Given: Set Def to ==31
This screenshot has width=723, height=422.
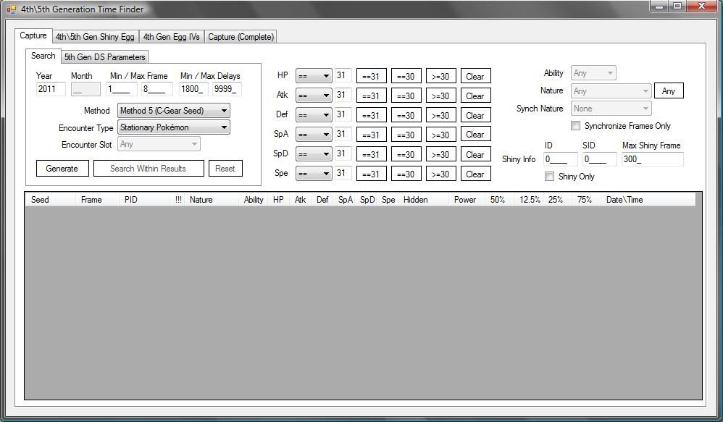Looking at the screenshot, I should coord(371,115).
